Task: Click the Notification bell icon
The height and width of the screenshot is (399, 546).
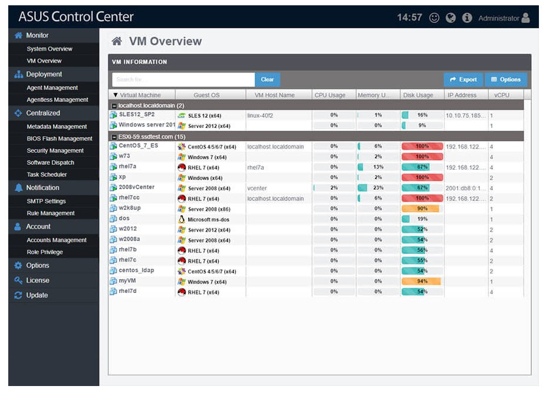Action: (x=18, y=187)
